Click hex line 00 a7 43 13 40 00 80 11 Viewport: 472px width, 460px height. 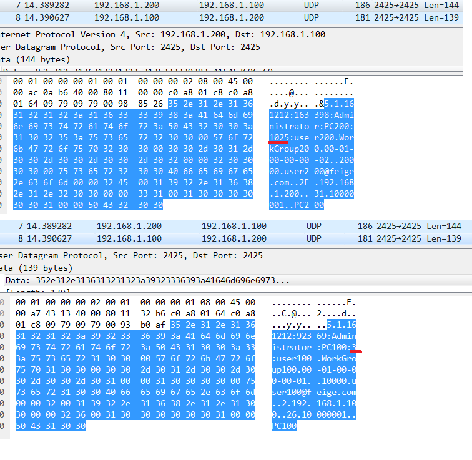pyautogui.click(x=135, y=313)
